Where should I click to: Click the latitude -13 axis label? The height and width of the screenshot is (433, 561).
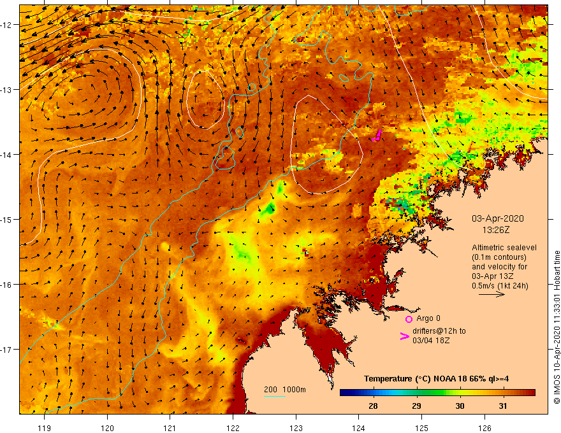coord(7,90)
